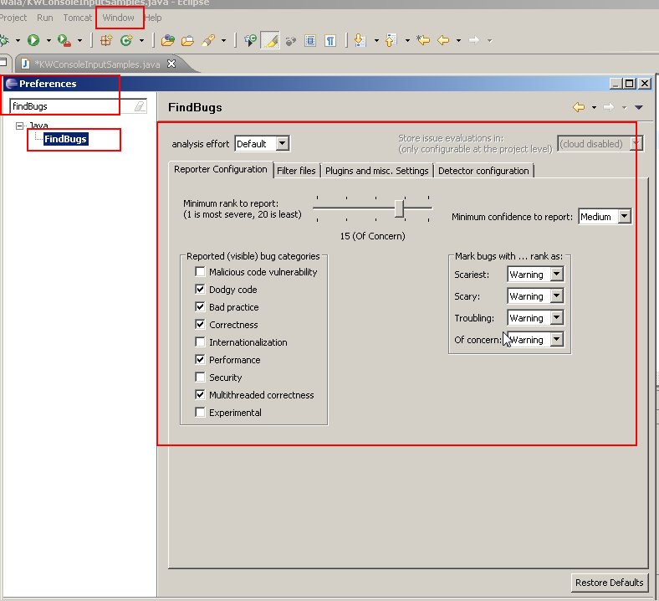Screen dimensions: 659x601
Task: Clear the filter text with the eraser icon
Action: click(140, 106)
